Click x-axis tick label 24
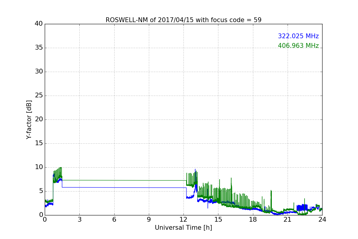358x239 pixels. coord(322,219)
